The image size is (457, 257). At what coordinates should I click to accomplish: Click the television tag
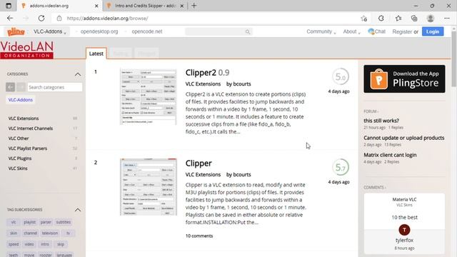(50, 233)
